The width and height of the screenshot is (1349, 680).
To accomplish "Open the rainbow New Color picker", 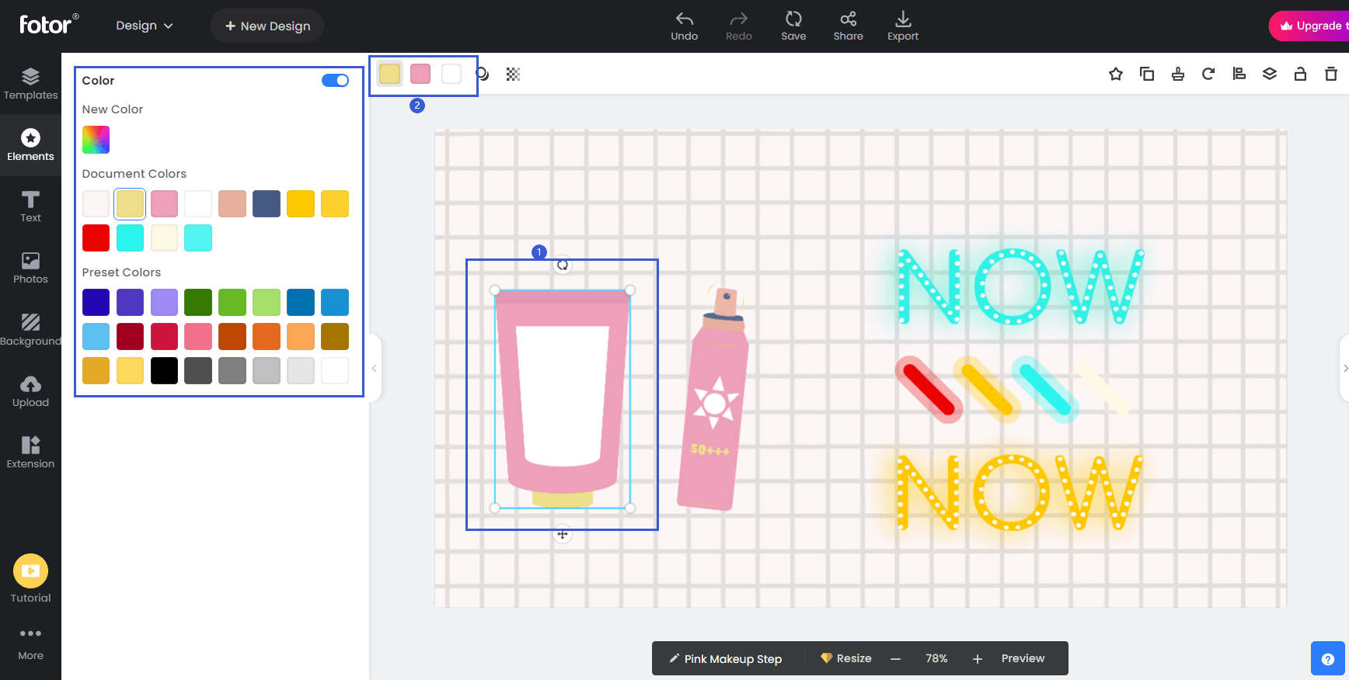I will [x=96, y=140].
